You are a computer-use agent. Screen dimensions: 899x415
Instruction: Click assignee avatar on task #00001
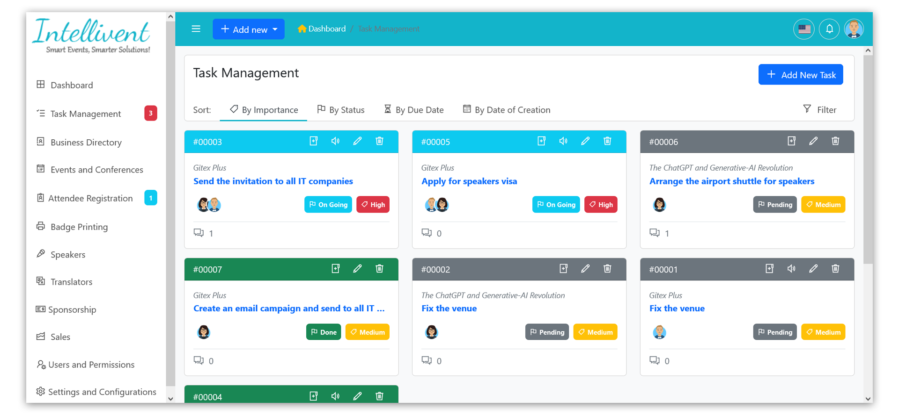pos(659,332)
